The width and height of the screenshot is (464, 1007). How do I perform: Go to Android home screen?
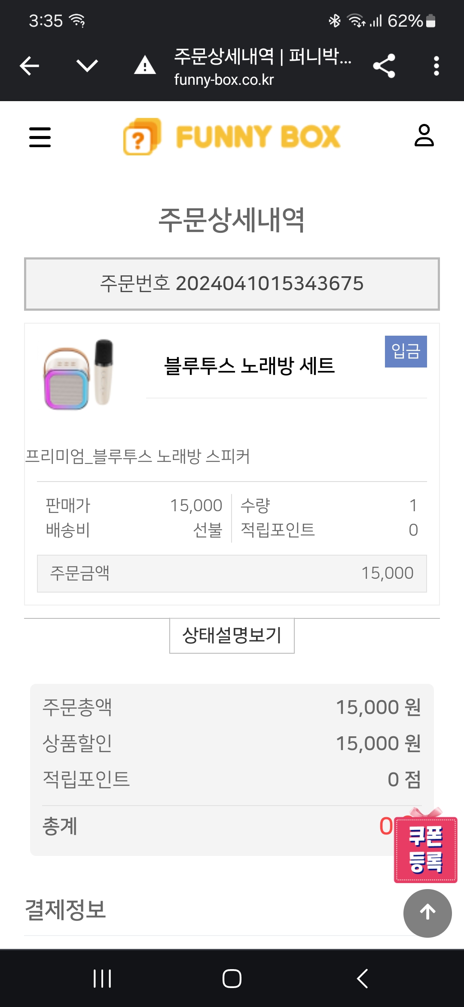click(232, 978)
